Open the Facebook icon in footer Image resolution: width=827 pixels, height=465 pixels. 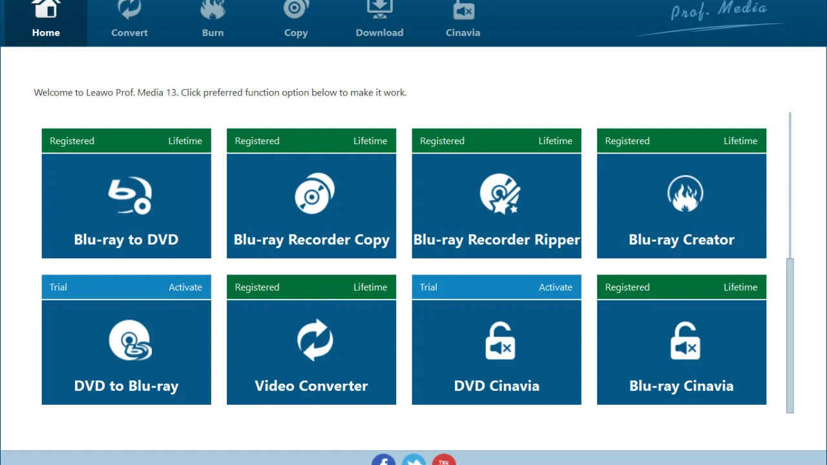(x=383, y=459)
